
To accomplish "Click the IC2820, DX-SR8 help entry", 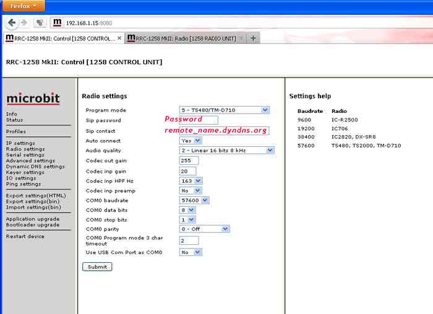I will point(353,137).
